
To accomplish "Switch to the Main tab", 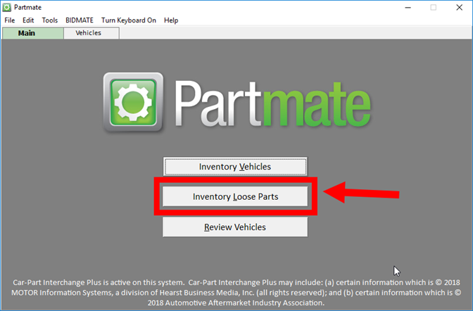I will [x=33, y=33].
